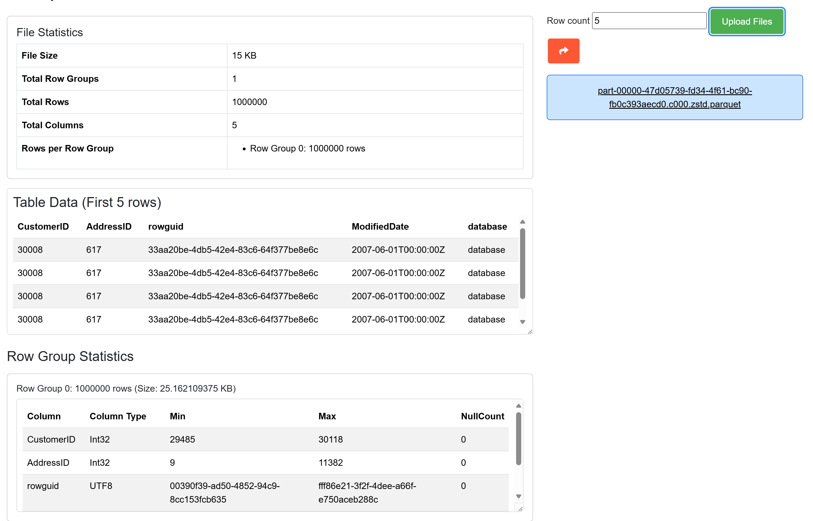Viewport: 813px width, 521px height.
Task: Click the Row Group table scrollbar up arrow
Action: [x=518, y=406]
